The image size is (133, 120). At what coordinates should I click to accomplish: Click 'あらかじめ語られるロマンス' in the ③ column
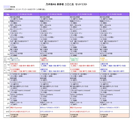pyautogui.click(x=80, y=112)
